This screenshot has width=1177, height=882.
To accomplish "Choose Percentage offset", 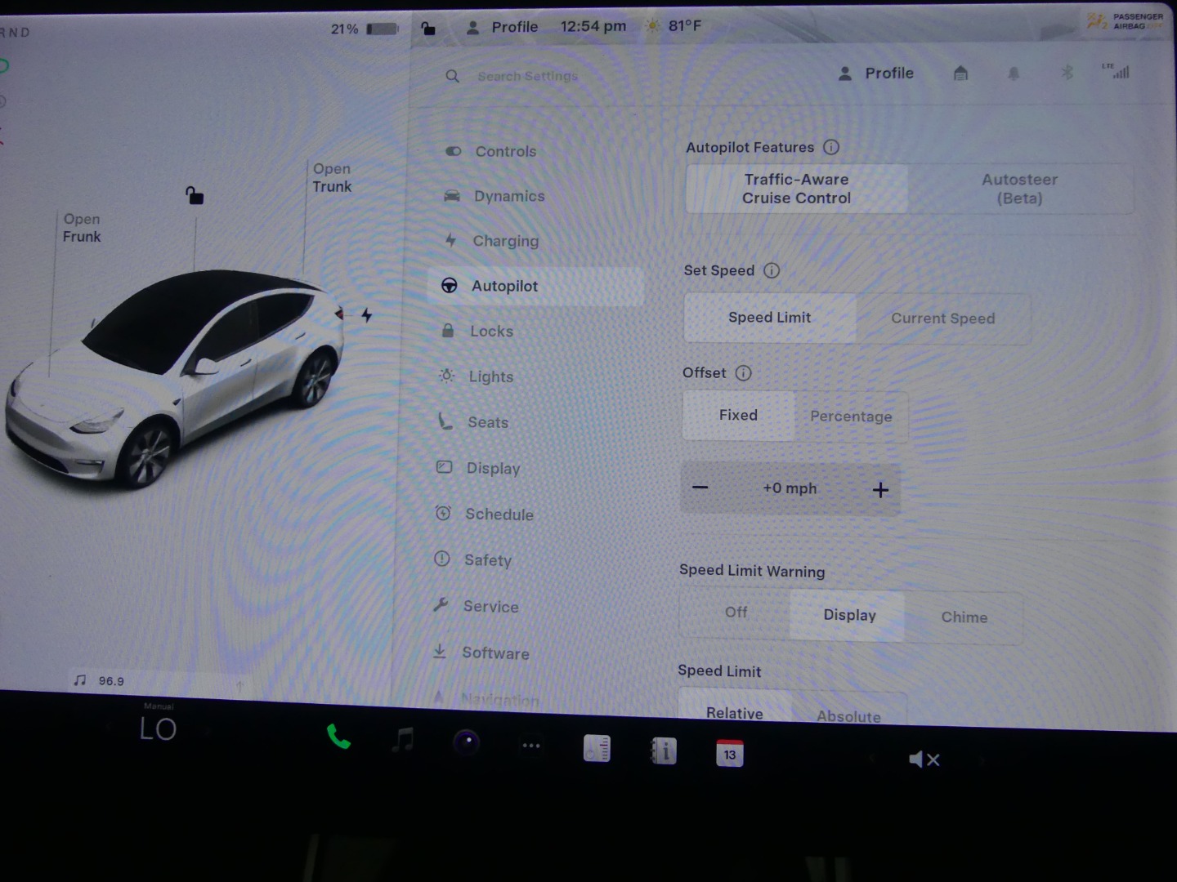I will click(x=851, y=416).
